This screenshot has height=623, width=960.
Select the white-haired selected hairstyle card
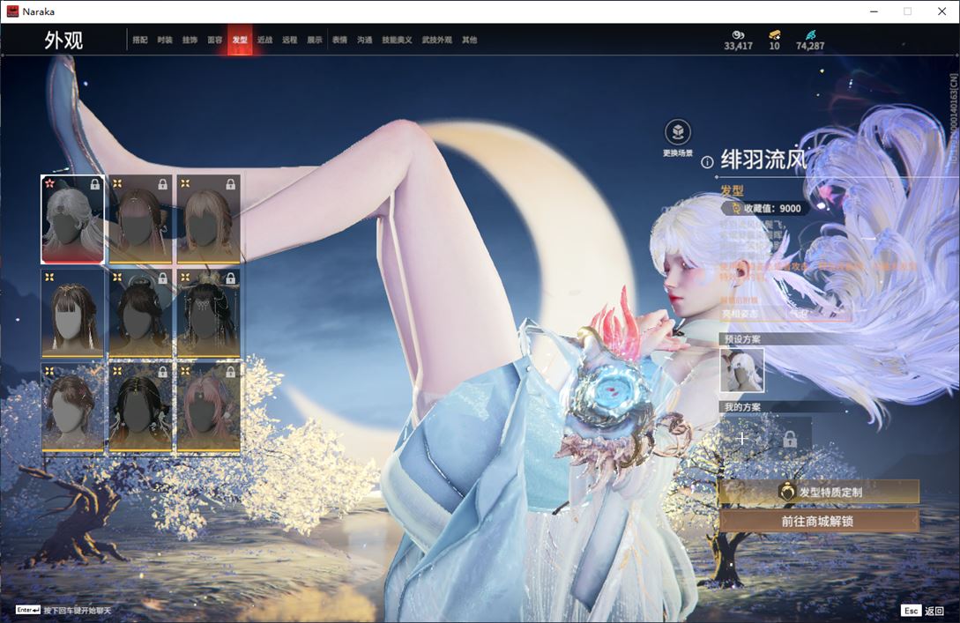[x=72, y=219]
